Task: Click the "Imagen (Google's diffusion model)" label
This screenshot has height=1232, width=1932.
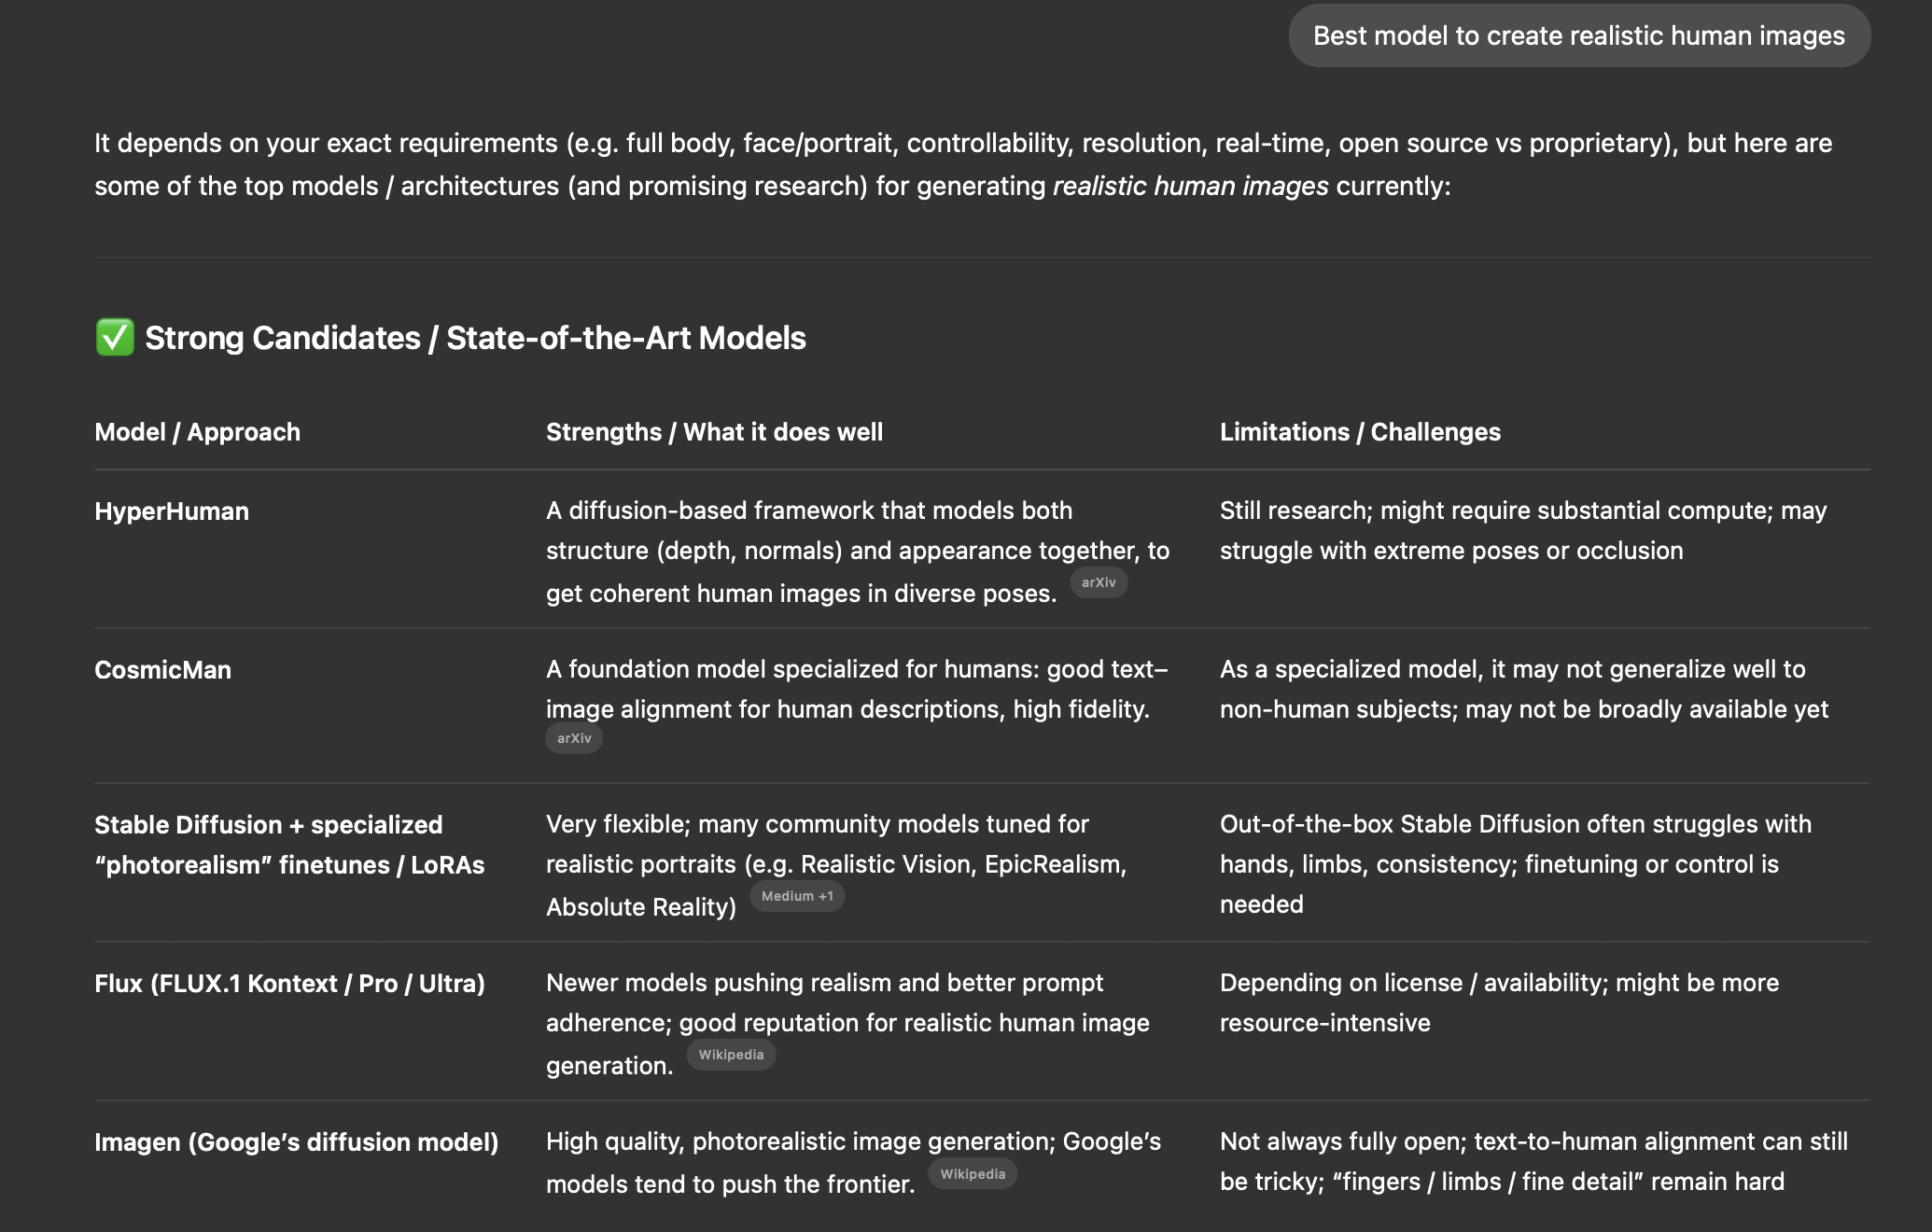Action: click(x=296, y=1142)
